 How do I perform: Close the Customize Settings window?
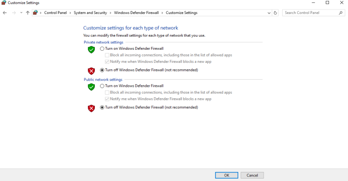(x=342, y=3)
